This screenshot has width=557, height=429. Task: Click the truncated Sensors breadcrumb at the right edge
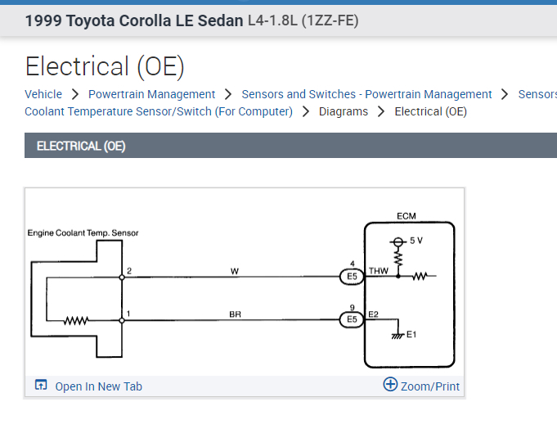coord(537,94)
